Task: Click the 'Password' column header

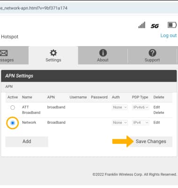Action: pyautogui.click(x=99, y=97)
